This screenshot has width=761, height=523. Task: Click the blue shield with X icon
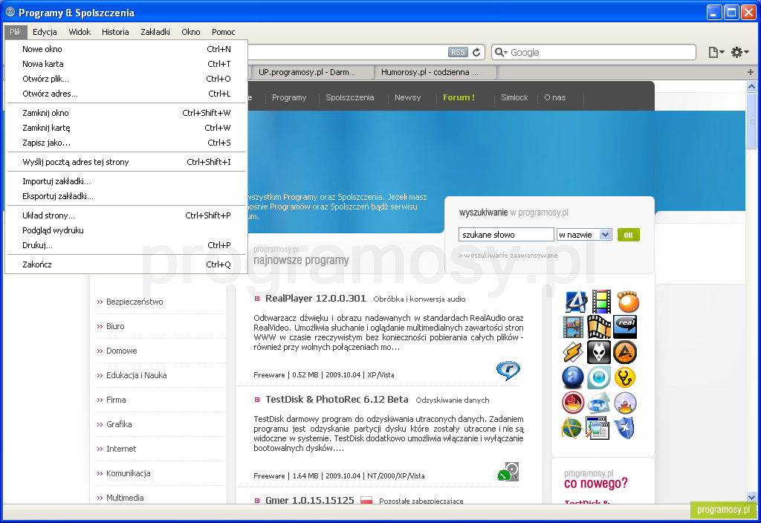[624, 428]
